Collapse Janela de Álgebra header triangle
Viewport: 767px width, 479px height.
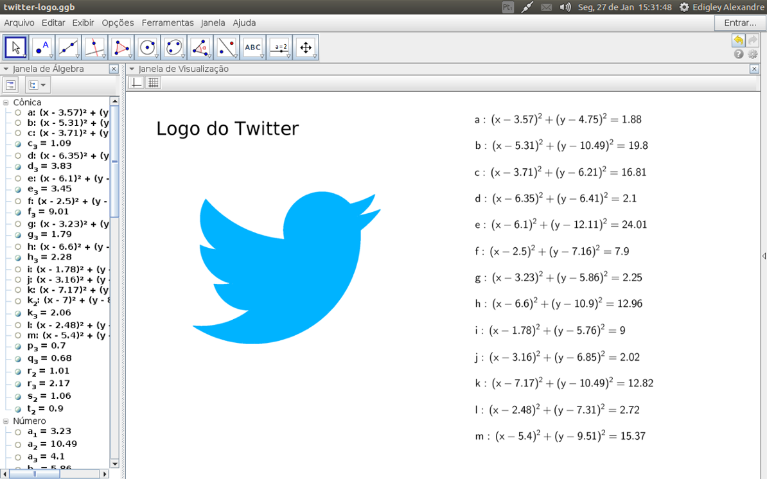pyautogui.click(x=6, y=69)
